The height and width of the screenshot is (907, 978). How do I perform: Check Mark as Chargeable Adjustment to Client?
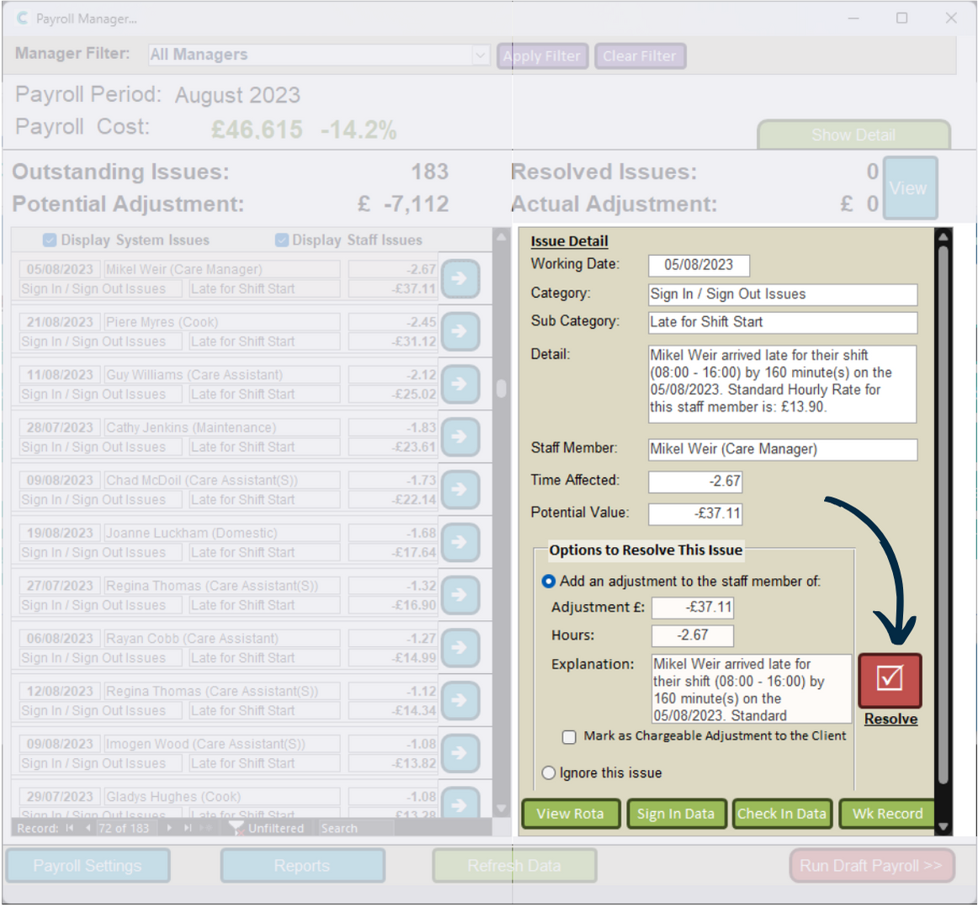click(x=569, y=737)
